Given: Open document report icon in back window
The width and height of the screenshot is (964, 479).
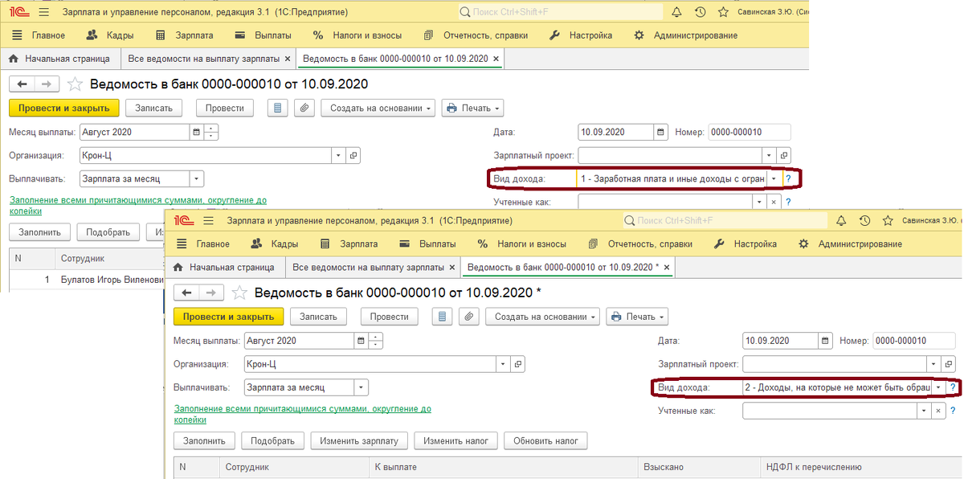Looking at the screenshot, I should click(x=278, y=108).
